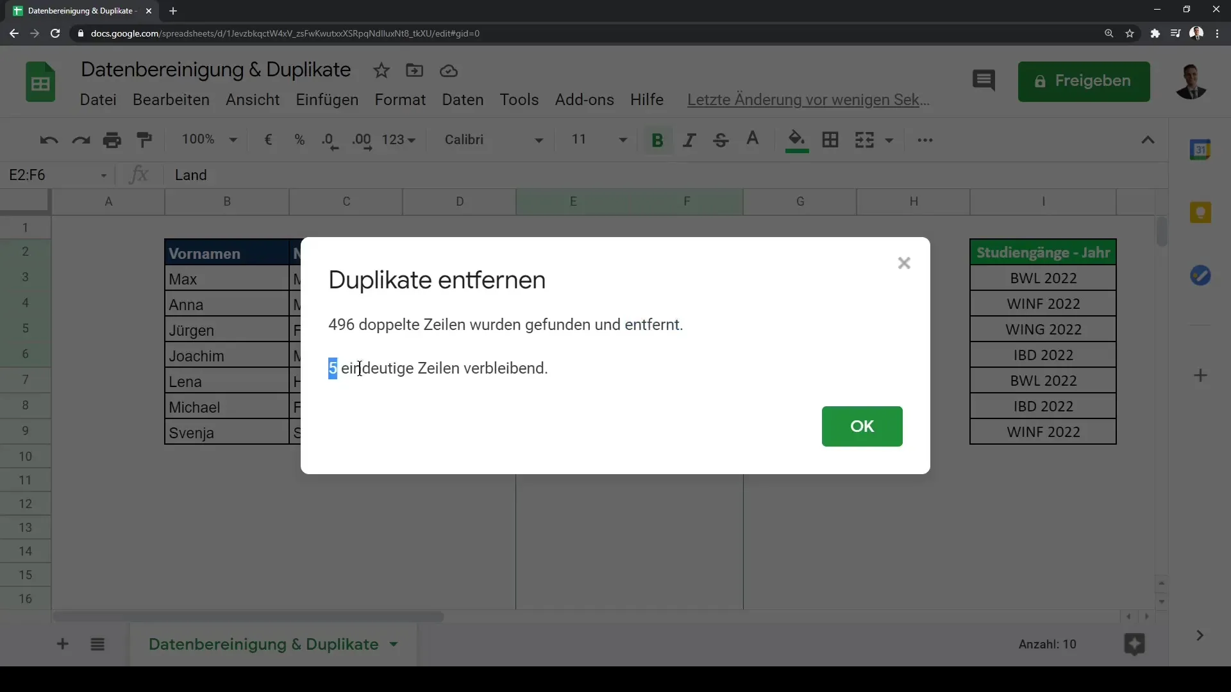The image size is (1231, 692).
Task: Click the formula bar containing Land
Action: [667, 176]
